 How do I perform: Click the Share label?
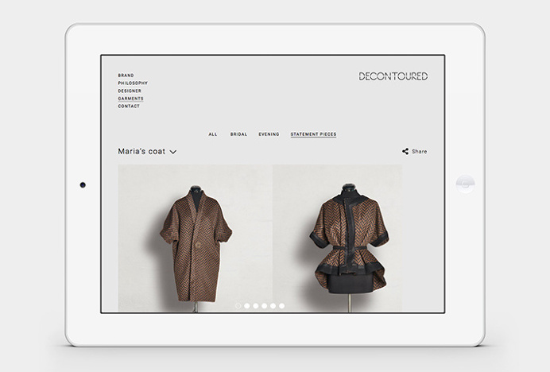point(419,152)
